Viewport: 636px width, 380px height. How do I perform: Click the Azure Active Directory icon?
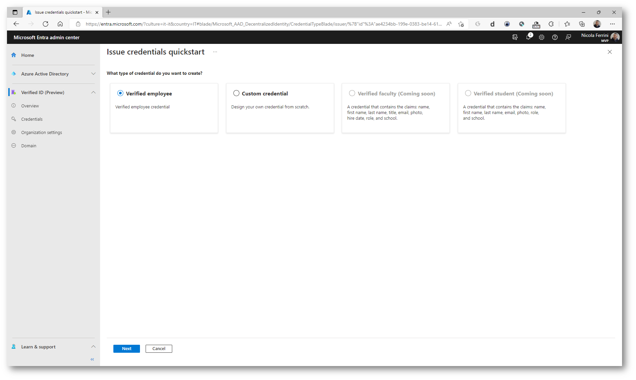click(14, 74)
